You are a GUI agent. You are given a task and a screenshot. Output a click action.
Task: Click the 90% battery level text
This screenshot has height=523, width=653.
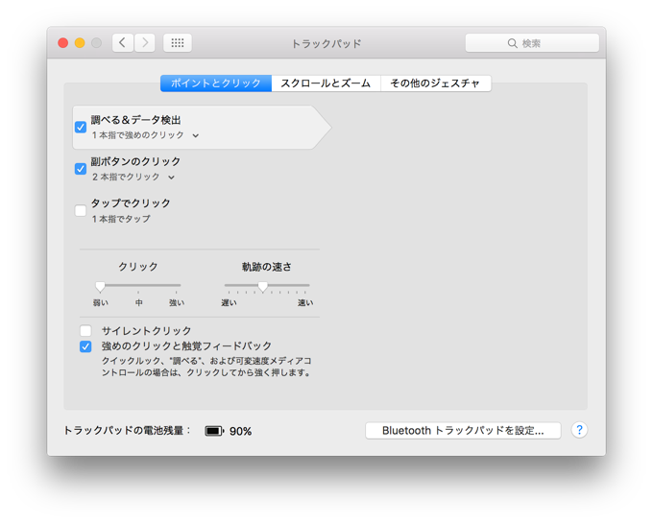(240, 432)
